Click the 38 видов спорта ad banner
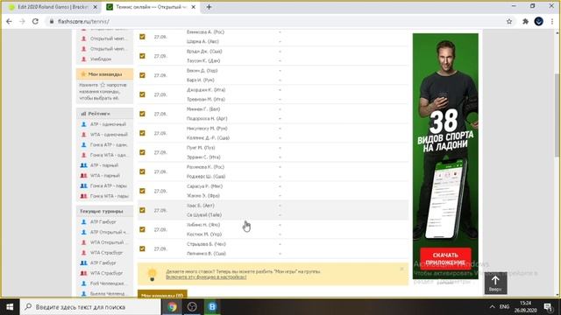Viewport: 561px width, 315px height. click(445, 156)
